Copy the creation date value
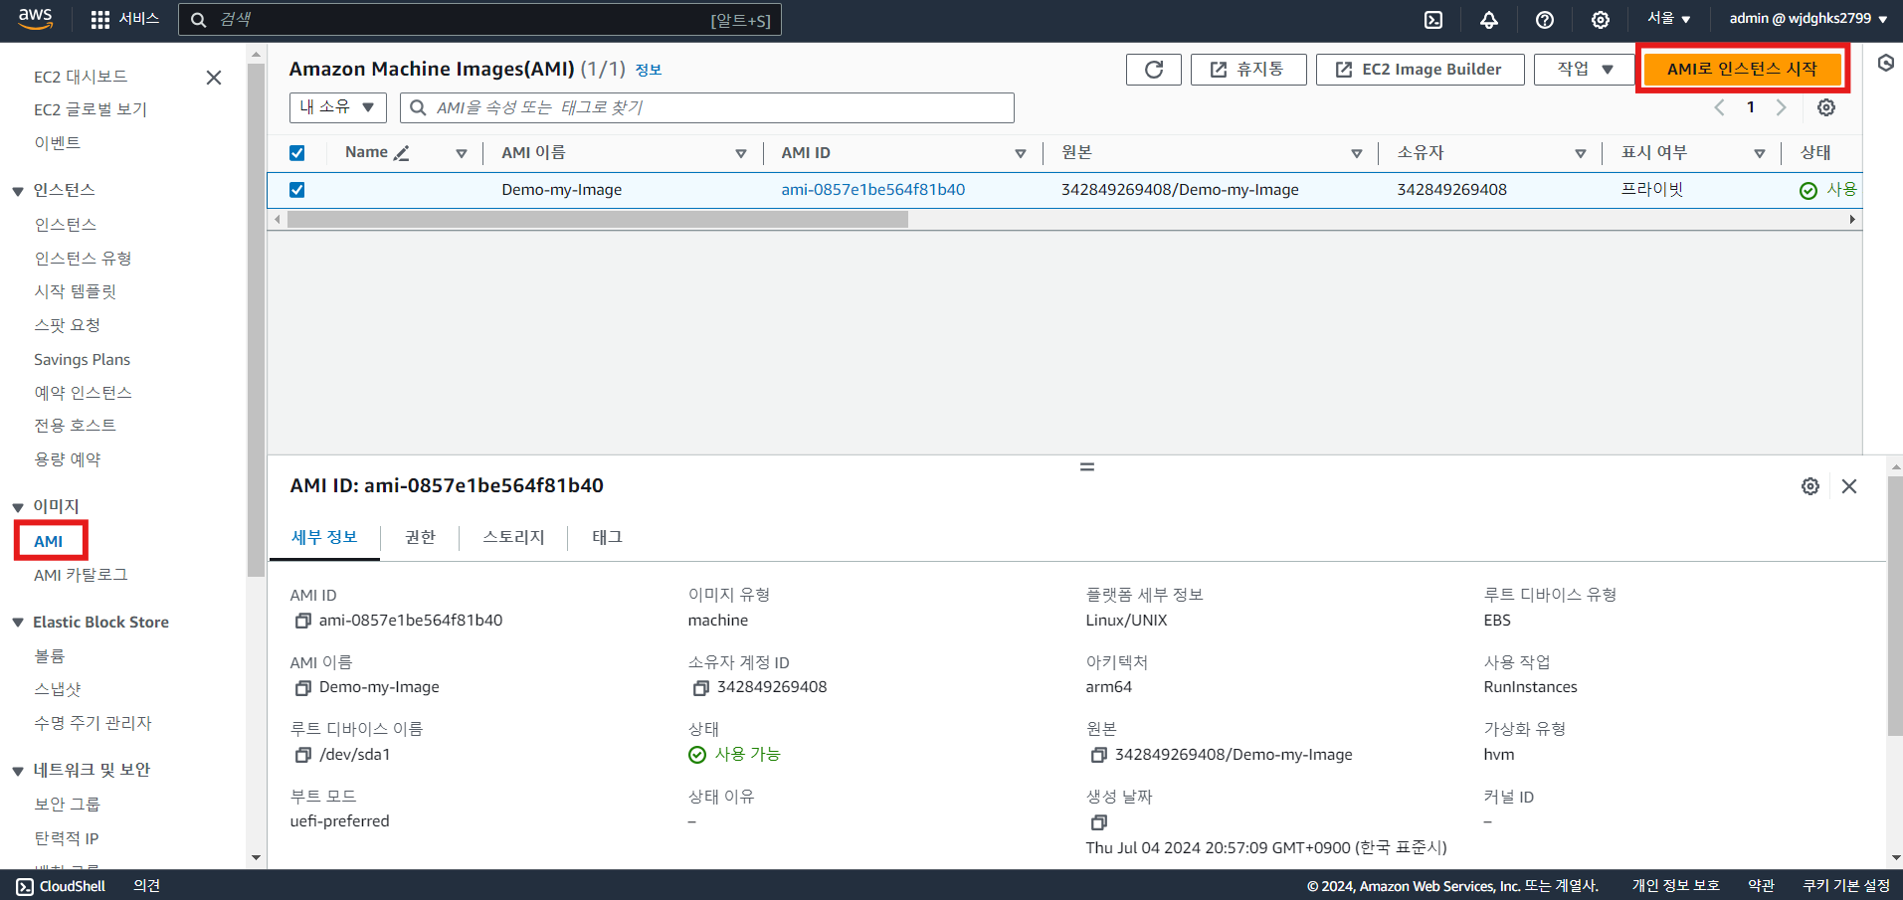The height and width of the screenshot is (900, 1903). pyautogui.click(x=1099, y=822)
